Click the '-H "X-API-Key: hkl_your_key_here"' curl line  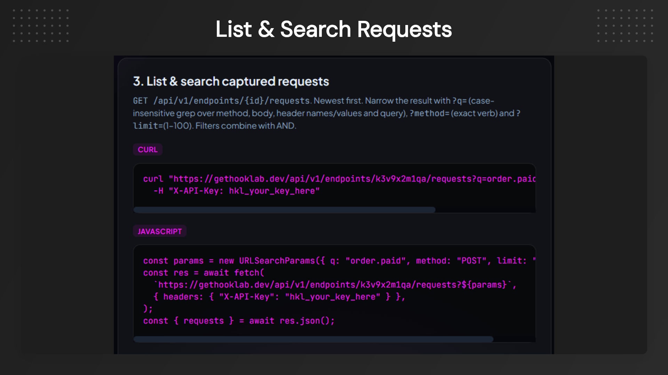[x=237, y=191]
